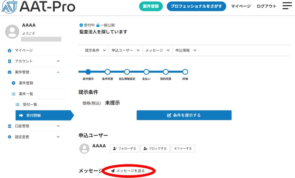This screenshot has width=295, height=178.
Task: Click the 評価 progress step circle
Action: [x=185, y=72]
